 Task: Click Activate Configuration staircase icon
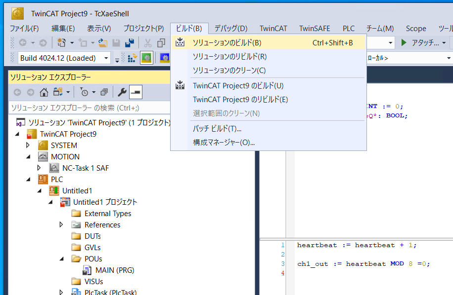(x=133, y=58)
